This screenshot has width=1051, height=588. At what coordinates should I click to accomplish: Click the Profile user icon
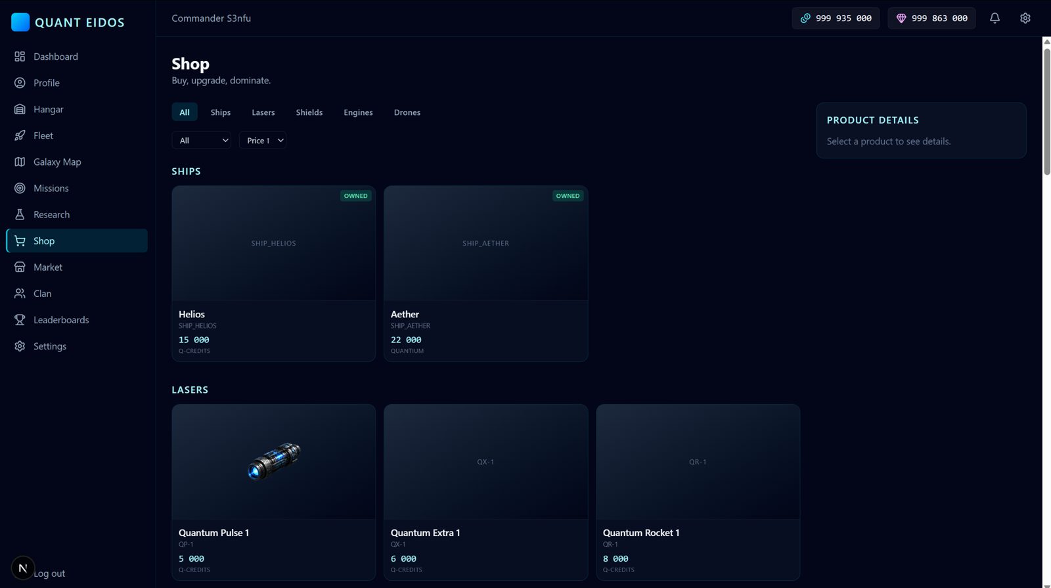click(20, 83)
